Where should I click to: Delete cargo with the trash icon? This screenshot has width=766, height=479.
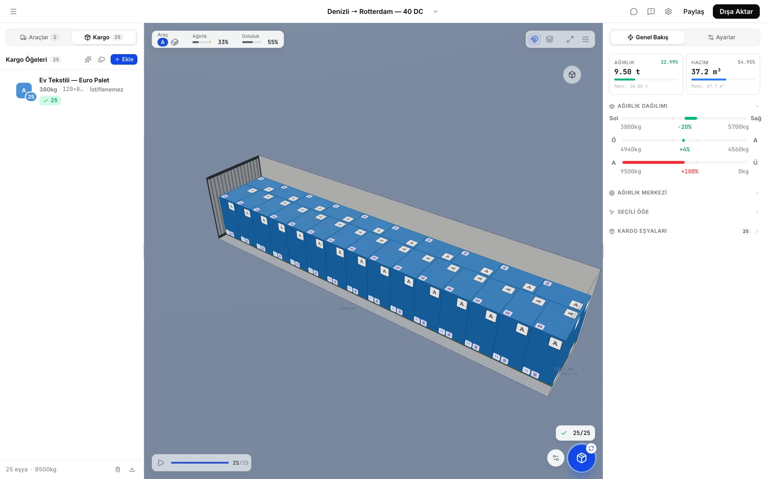[x=118, y=469]
